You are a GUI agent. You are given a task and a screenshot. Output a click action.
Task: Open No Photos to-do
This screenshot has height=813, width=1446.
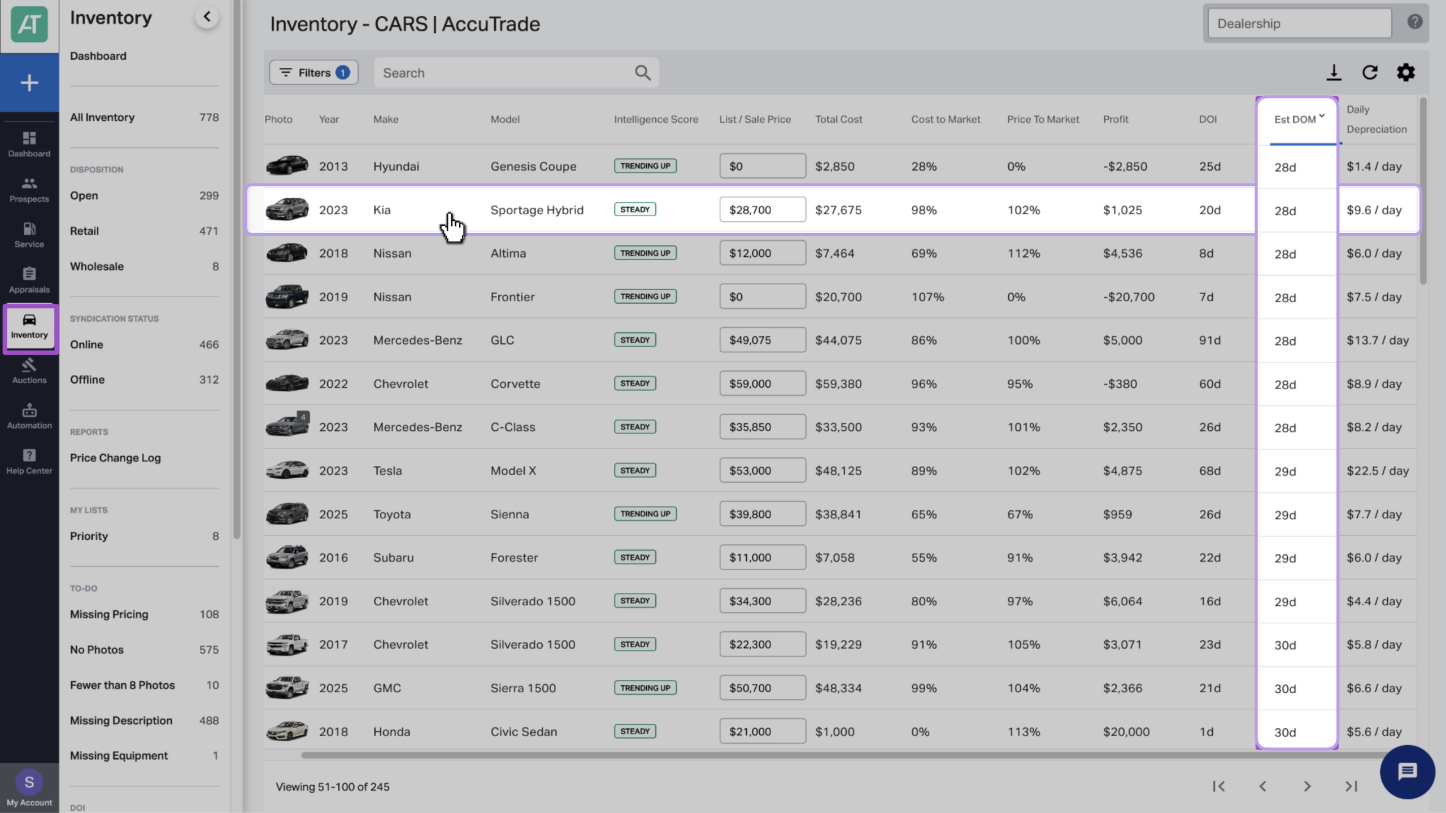(144, 650)
